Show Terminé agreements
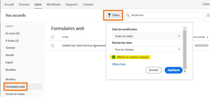This screenshot has width=210, height=97. point(10,48)
